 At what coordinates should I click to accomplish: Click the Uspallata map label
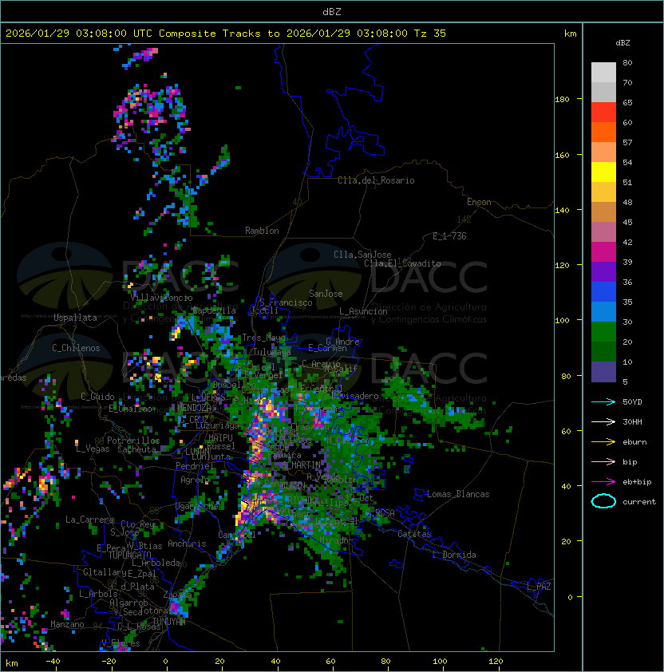(75, 318)
